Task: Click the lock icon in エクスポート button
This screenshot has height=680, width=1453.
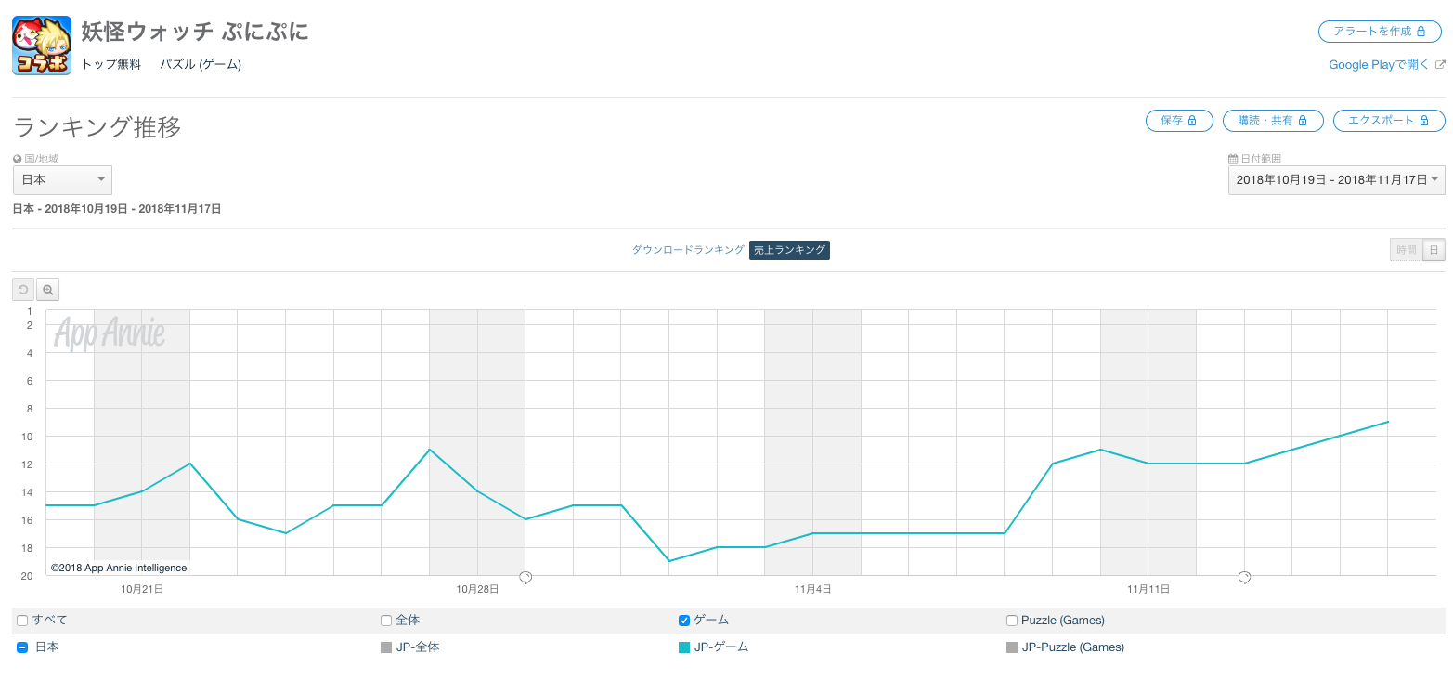Action: pos(1425,121)
